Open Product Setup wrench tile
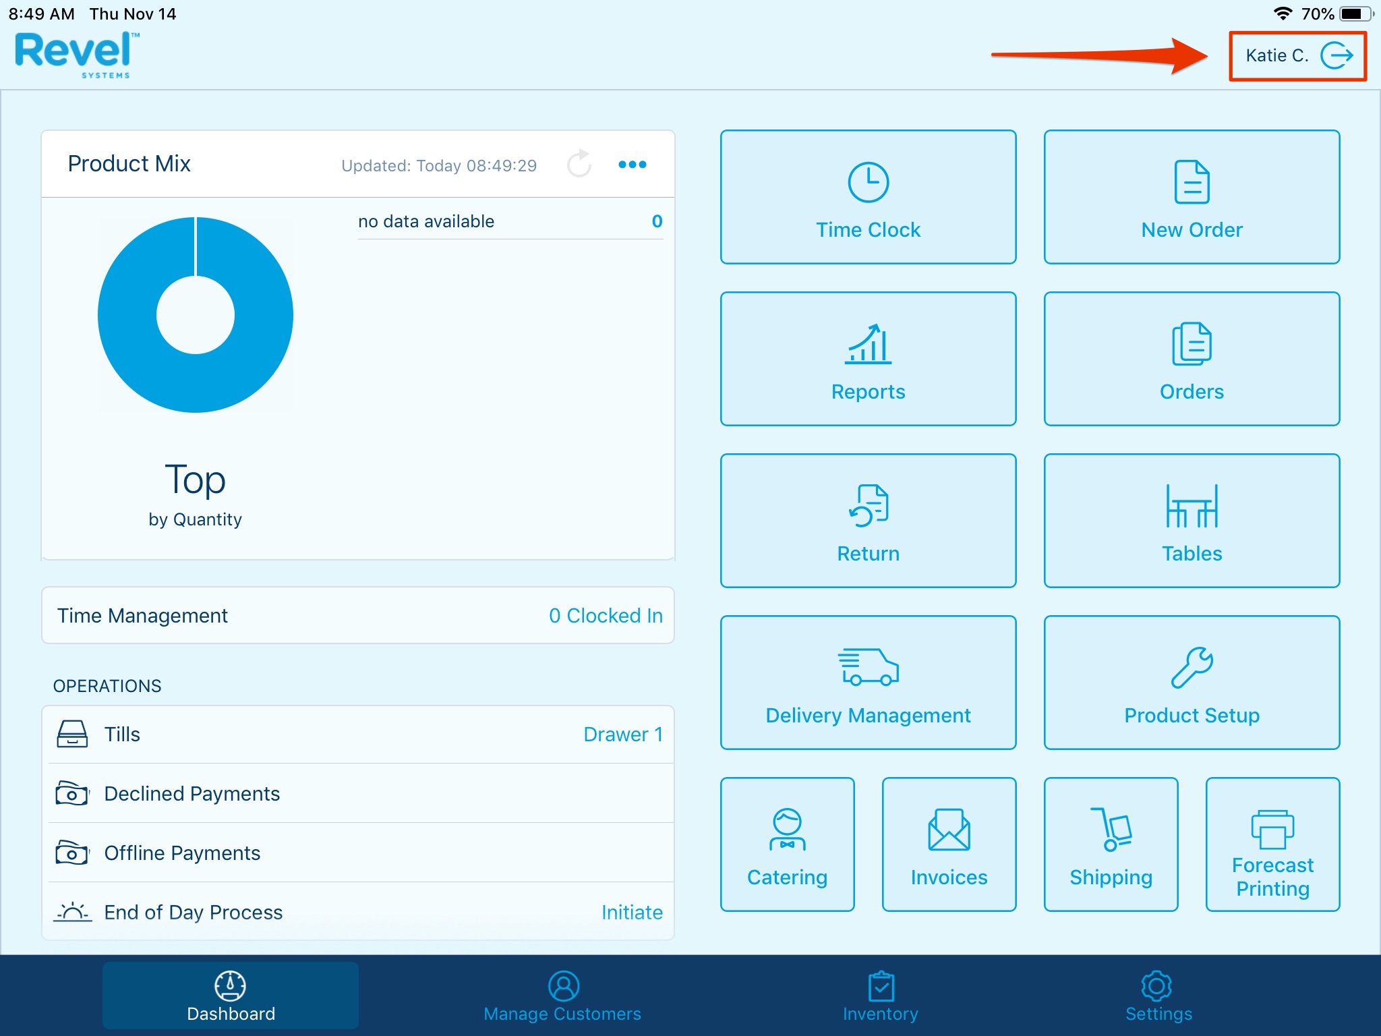This screenshot has width=1381, height=1036. 1191,683
